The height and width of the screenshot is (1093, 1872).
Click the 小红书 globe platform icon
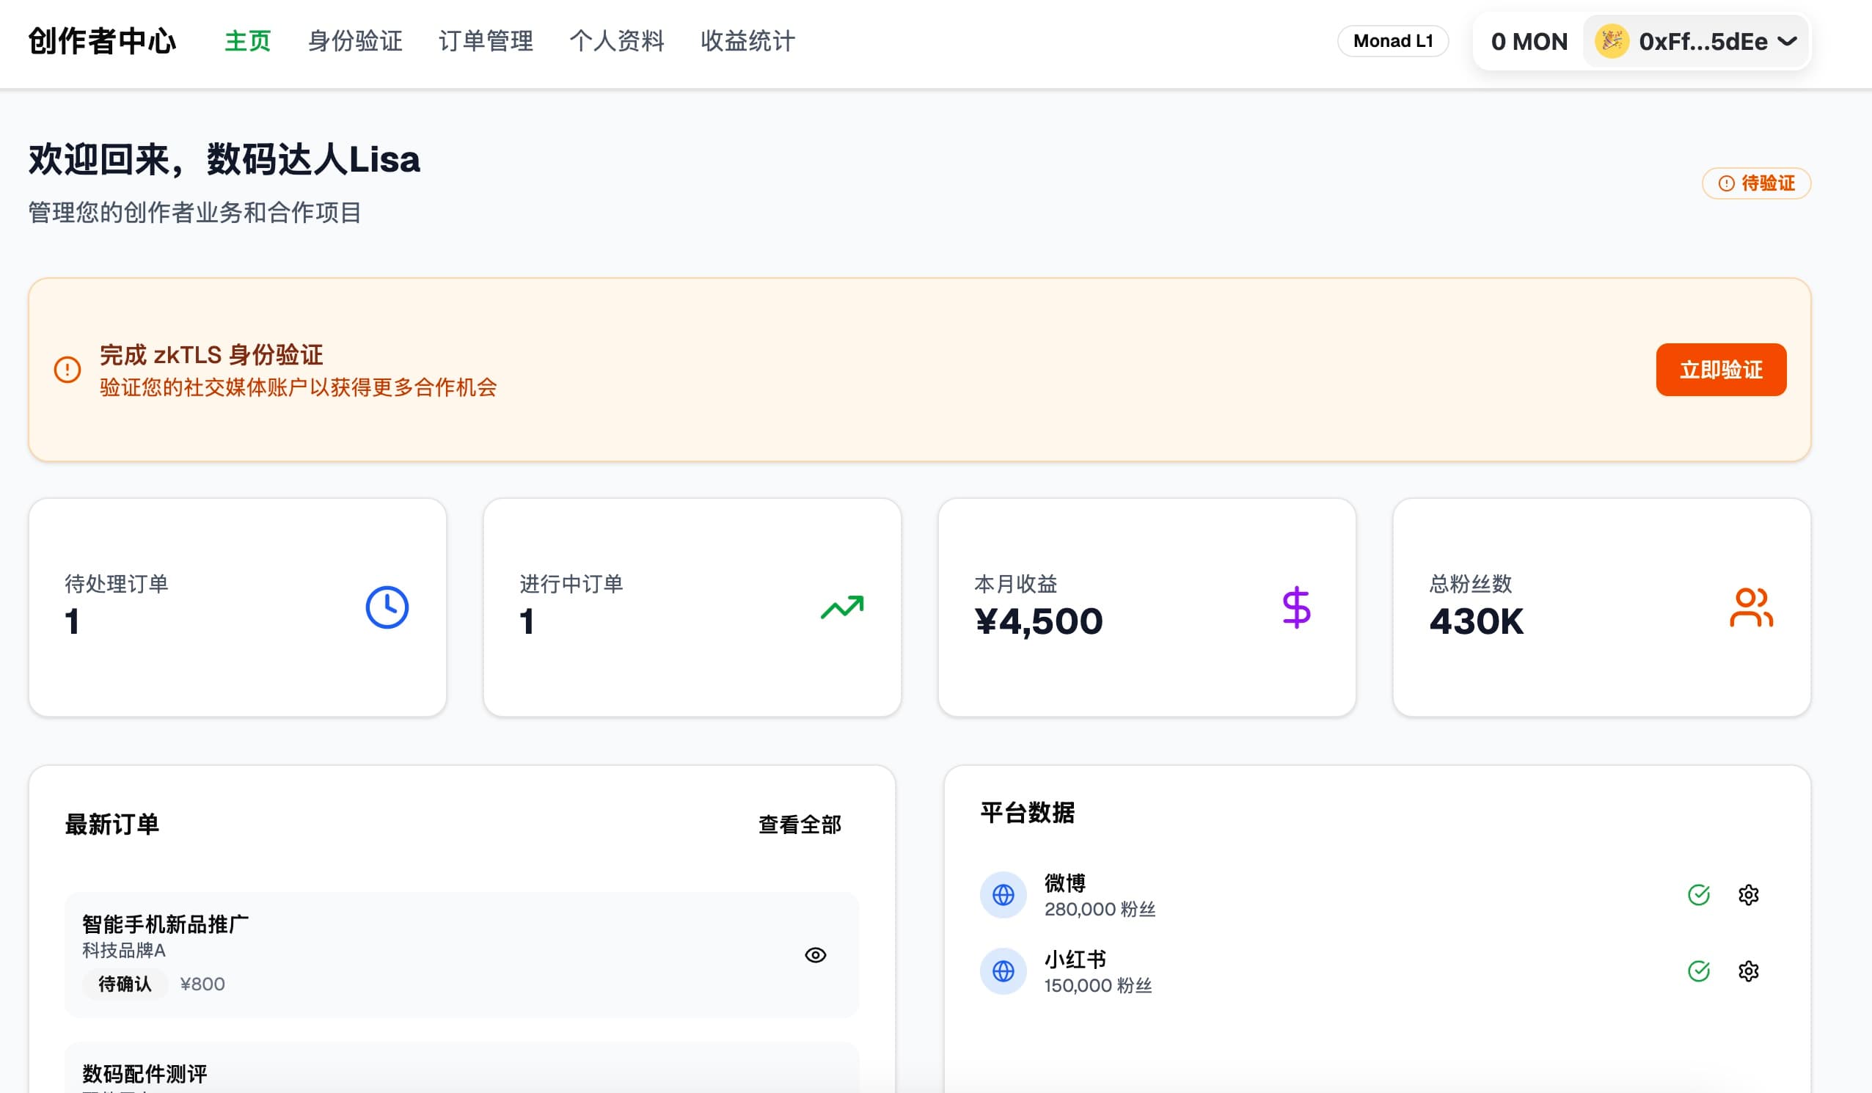[1003, 971]
